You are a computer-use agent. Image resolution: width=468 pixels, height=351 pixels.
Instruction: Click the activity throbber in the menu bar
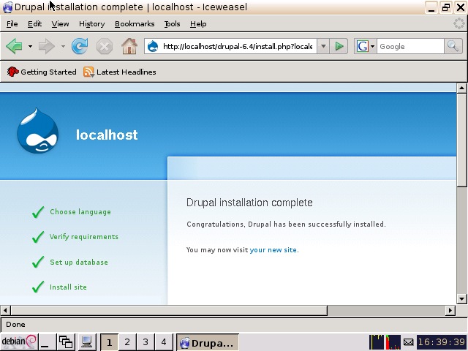[x=458, y=23]
